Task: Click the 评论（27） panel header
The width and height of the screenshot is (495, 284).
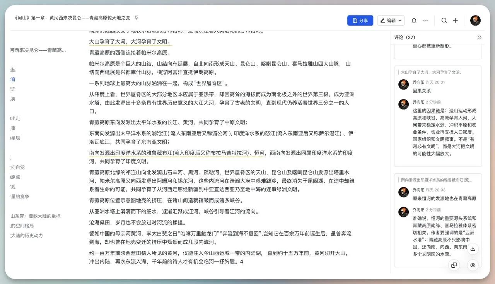Action: [x=405, y=38]
